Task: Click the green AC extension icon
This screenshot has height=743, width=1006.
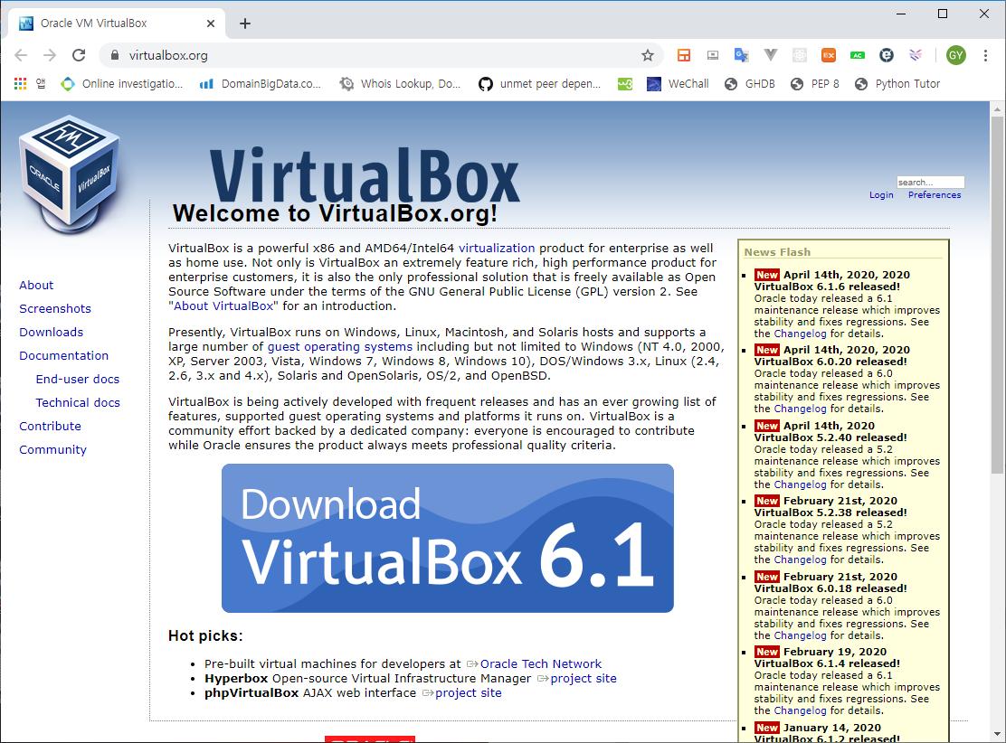Action: pos(857,55)
